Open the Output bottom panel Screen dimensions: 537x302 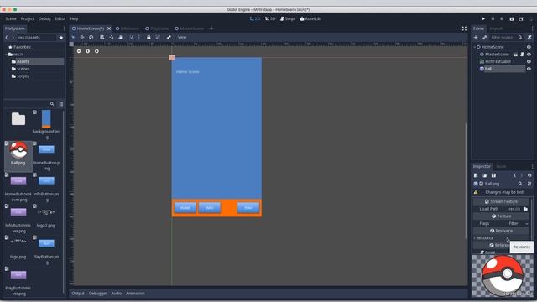[78, 293]
